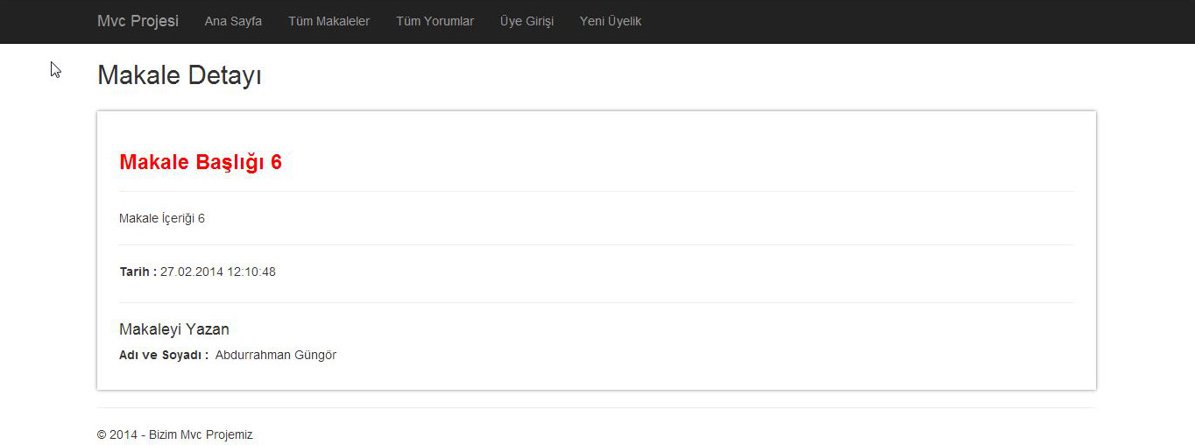1195x445 pixels.
Task: Open Tüm Makaleler in the navbar
Action: [329, 21]
